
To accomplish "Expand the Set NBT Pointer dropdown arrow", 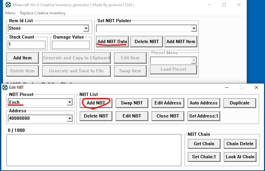I will [194, 28].
